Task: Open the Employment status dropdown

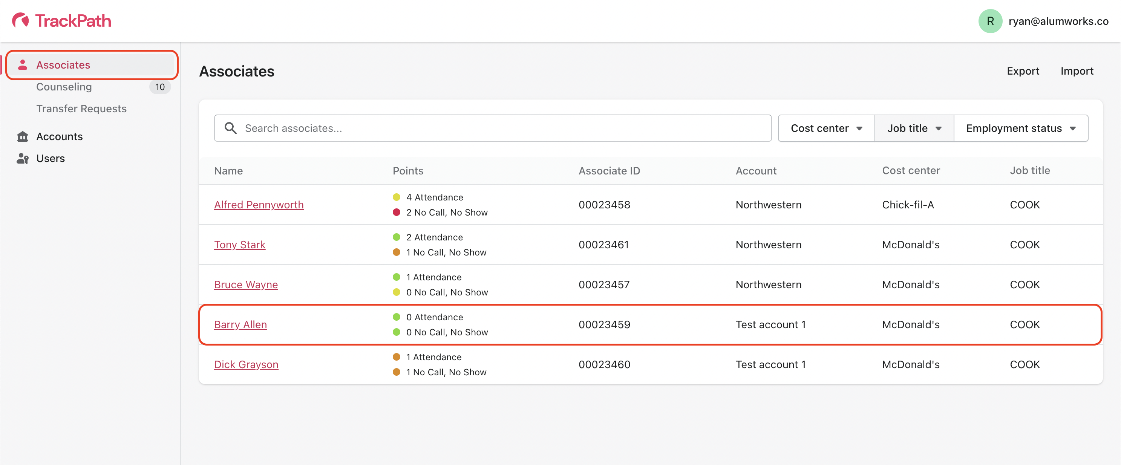Action: tap(1020, 128)
